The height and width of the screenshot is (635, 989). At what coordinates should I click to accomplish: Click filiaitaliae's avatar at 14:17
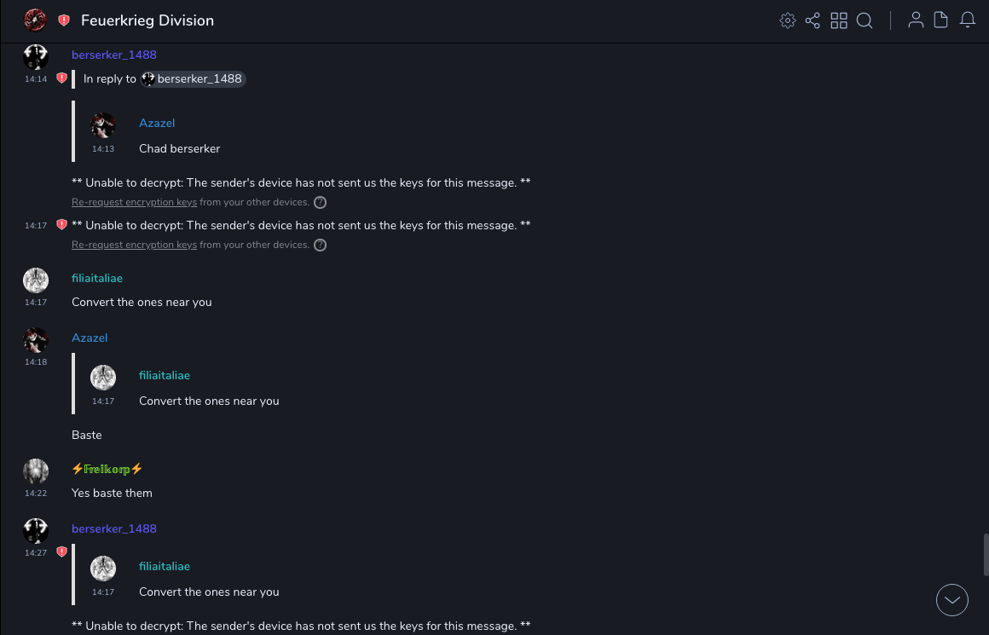pyautogui.click(x=36, y=280)
